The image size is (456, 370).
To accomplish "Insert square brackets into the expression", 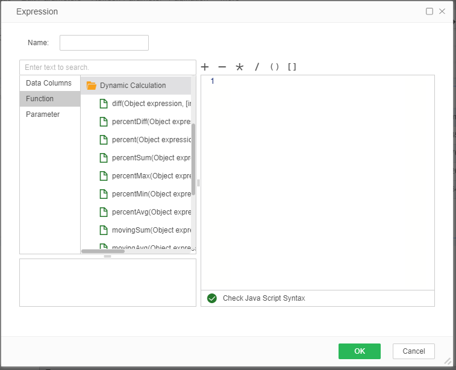I will click(x=292, y=67).
